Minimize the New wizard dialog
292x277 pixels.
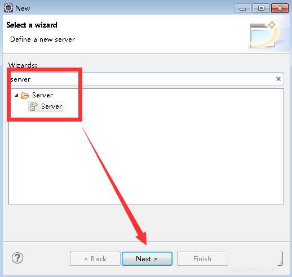coord(242,8)
